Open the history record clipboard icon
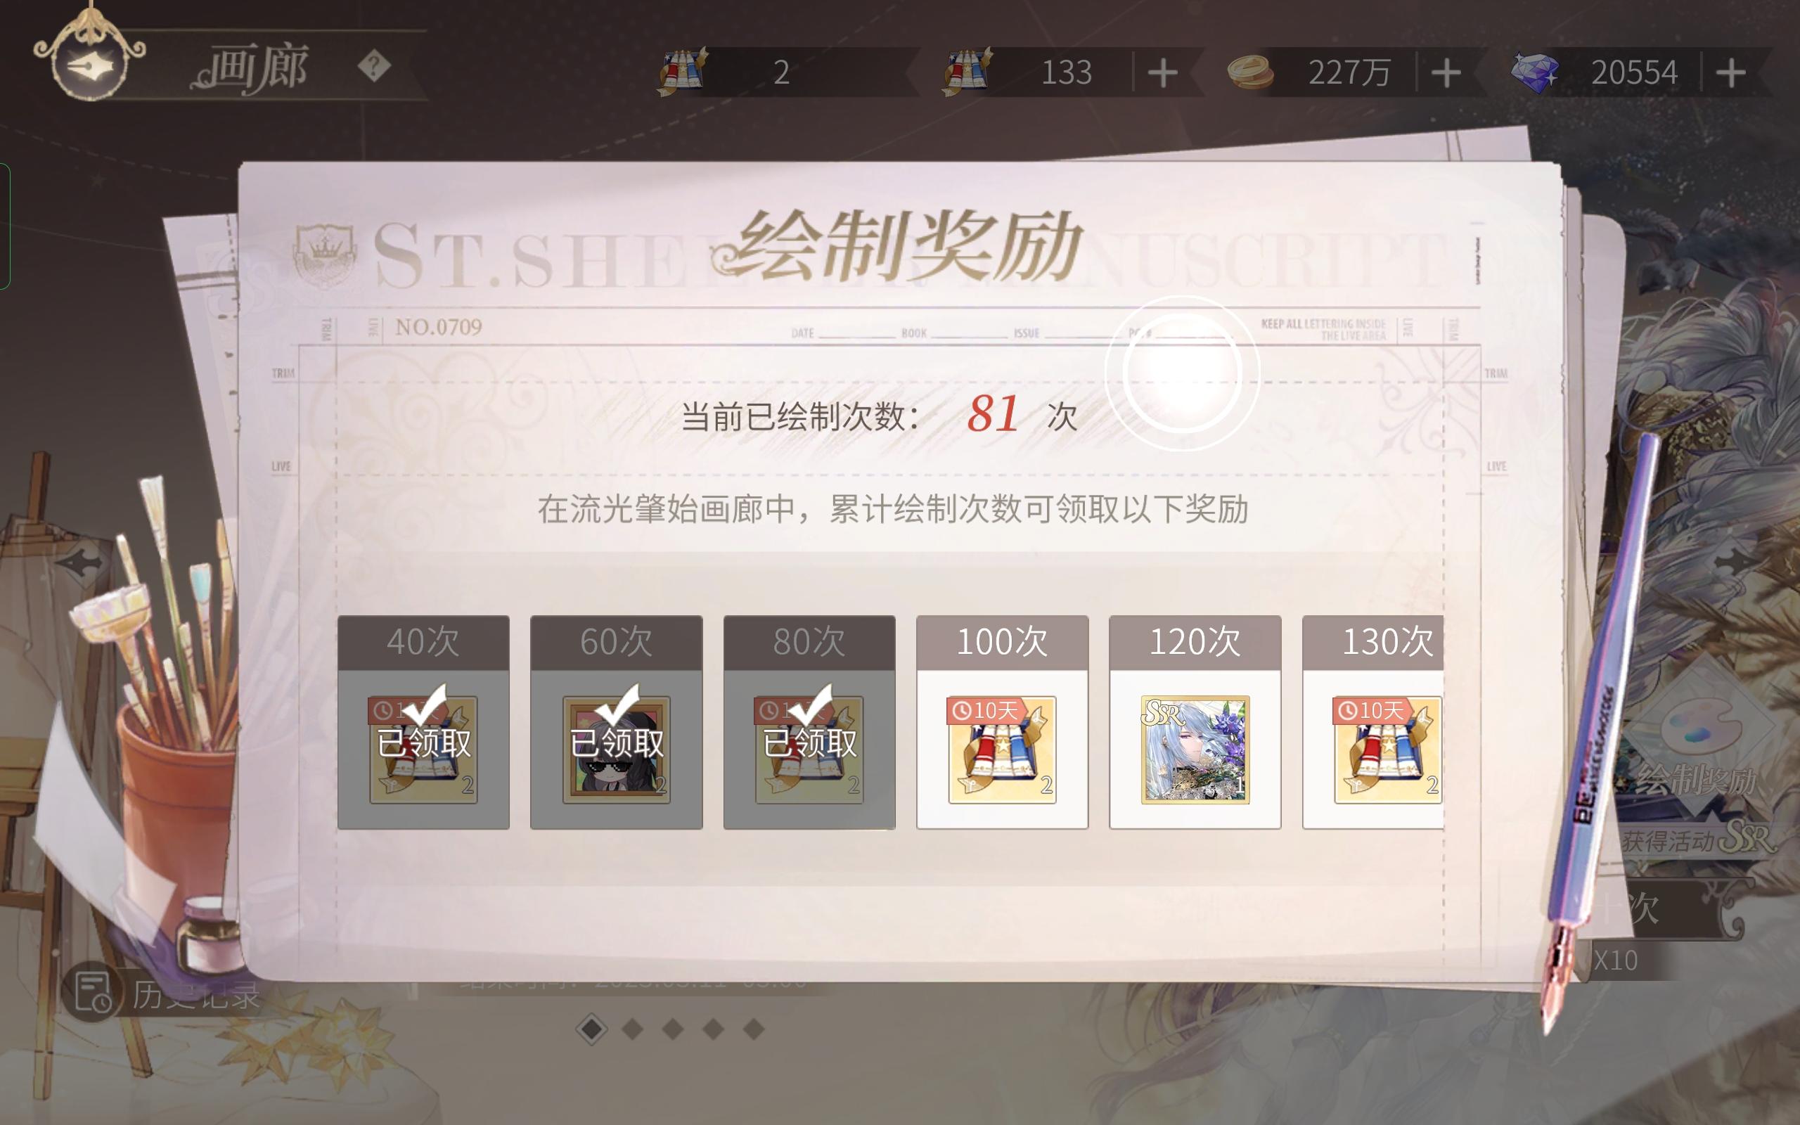Screen dimensions: 1800x1125 [x=92, y=993]
